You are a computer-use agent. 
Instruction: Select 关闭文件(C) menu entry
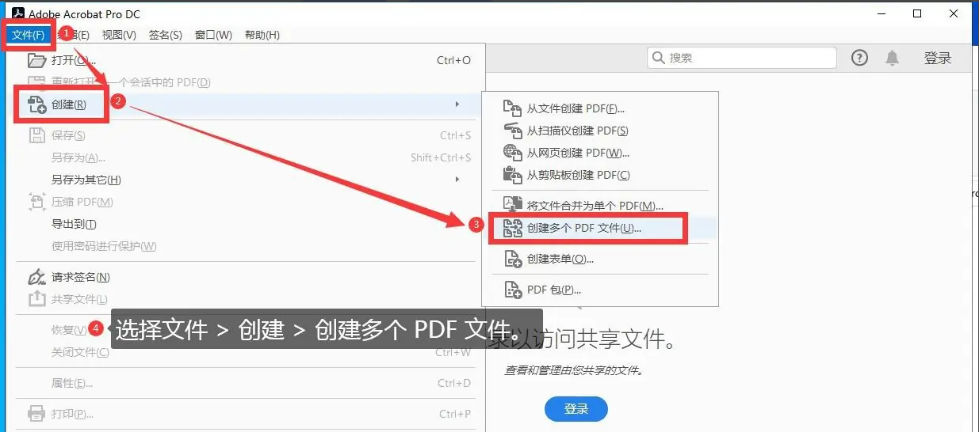coord(80,352)
